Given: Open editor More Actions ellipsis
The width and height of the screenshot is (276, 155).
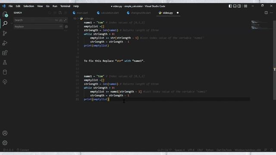Looking at the screenshot, I should (x=271, y=12).
